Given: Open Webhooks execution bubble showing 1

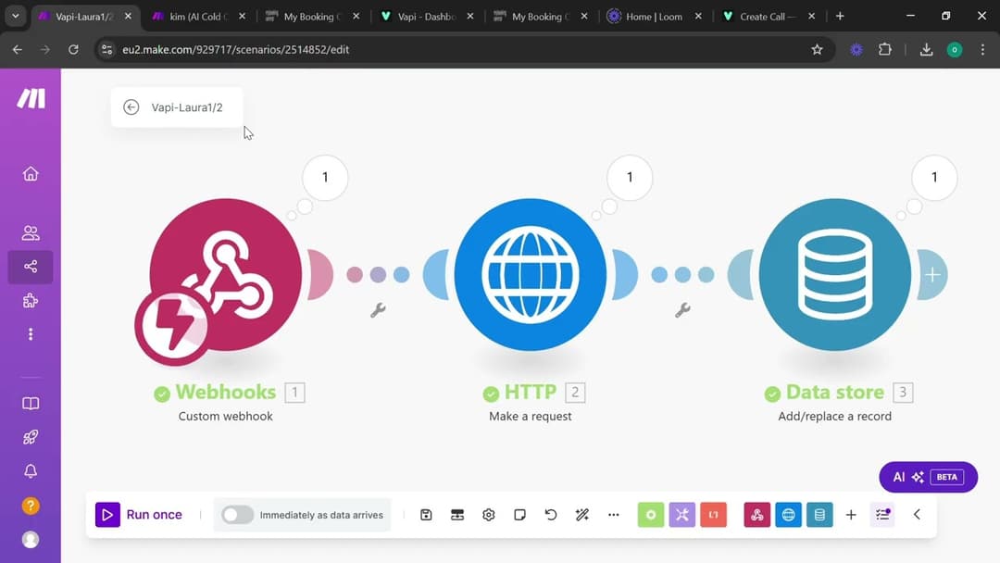Looking at the screenshot, I should point(325,177).
